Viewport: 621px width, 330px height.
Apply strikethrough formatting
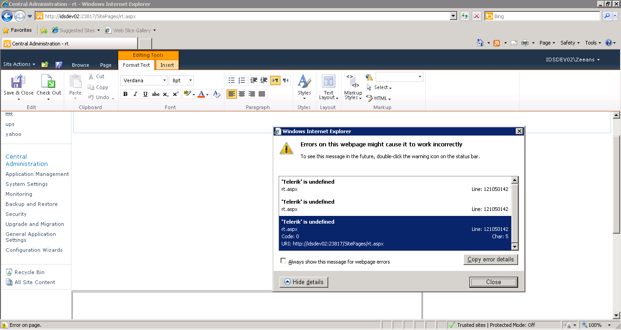pos(156,94)
